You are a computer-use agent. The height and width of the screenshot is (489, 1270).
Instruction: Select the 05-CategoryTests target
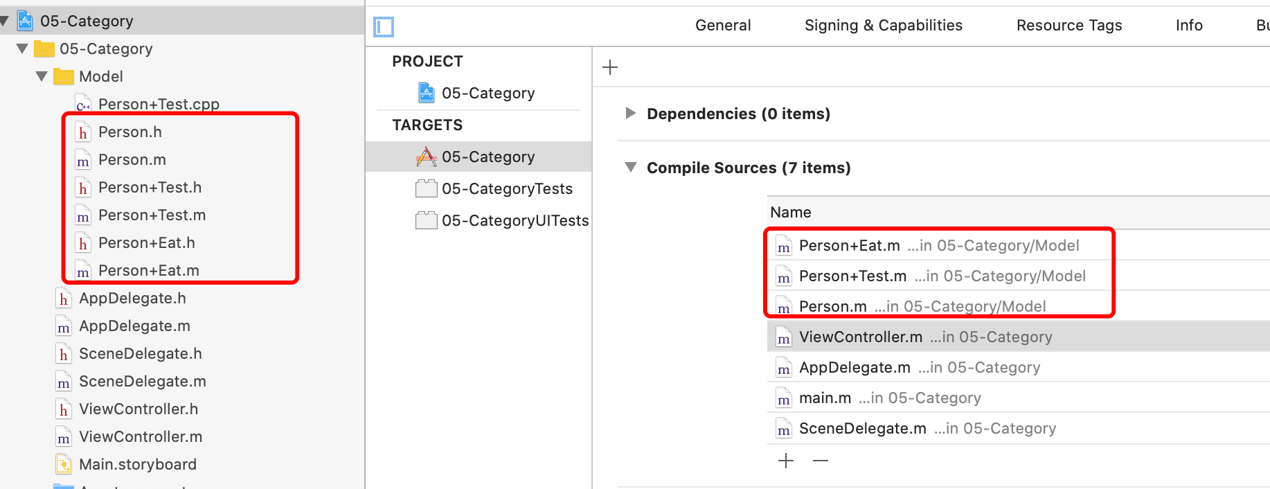506,189
